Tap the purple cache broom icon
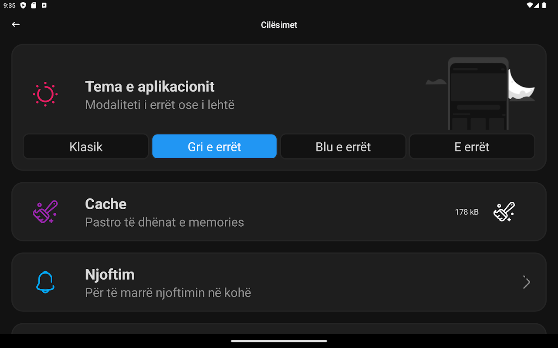 pyautogui.click(x=45, y=212)
